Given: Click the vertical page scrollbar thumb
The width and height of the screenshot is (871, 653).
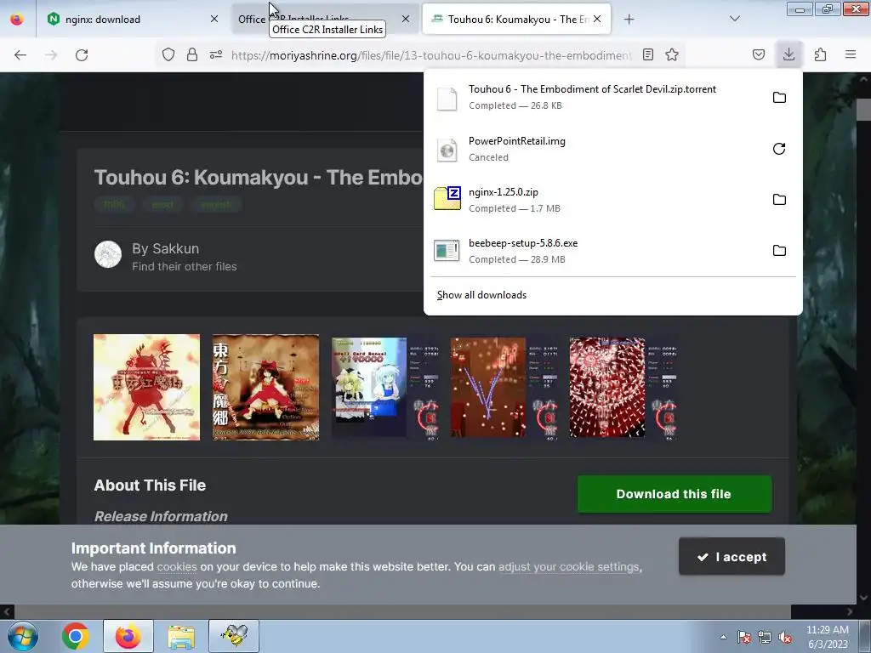Looking at the screenshot, I should pos(863,109).
